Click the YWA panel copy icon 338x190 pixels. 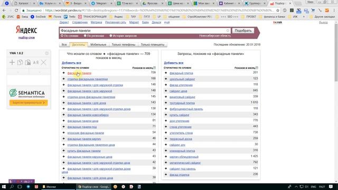click(x=20, y=62)
